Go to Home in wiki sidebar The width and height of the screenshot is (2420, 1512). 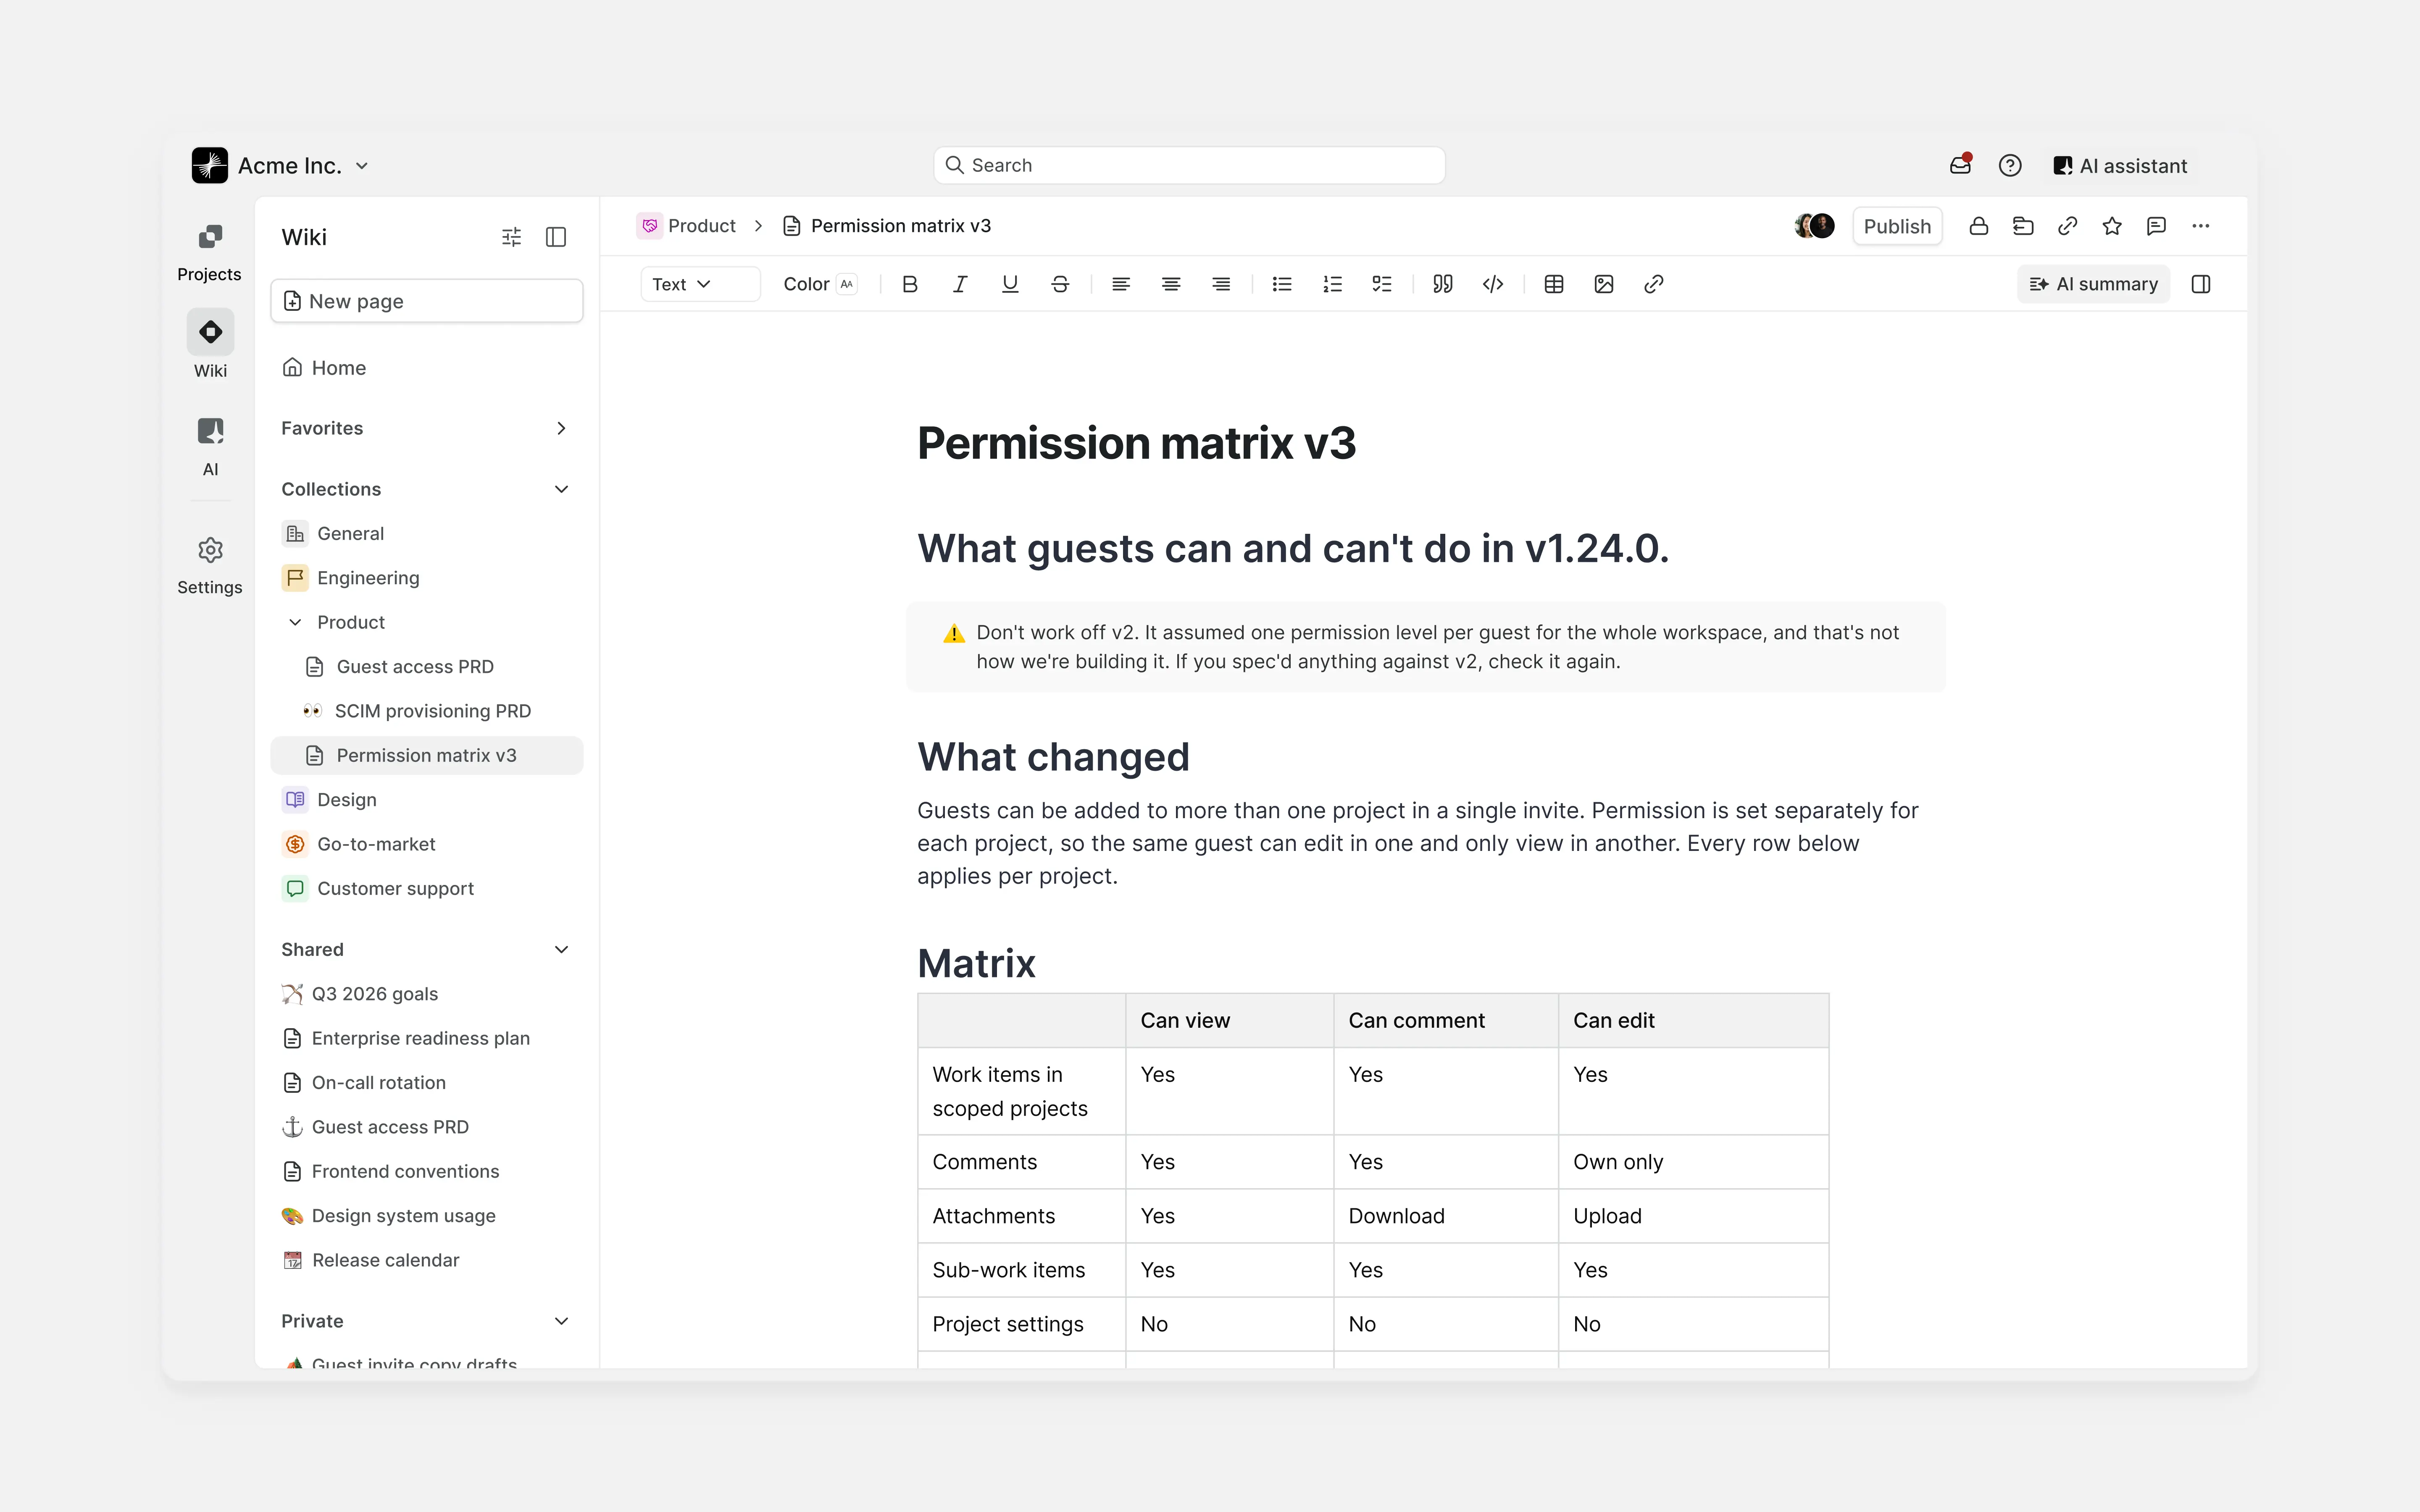click(x=427, y=368)
